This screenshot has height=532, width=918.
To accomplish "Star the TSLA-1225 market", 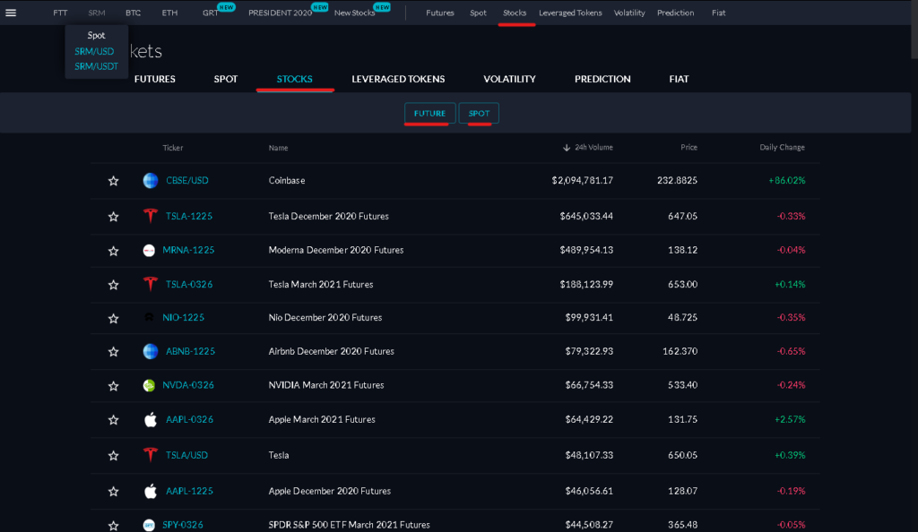I will (114, 217).
